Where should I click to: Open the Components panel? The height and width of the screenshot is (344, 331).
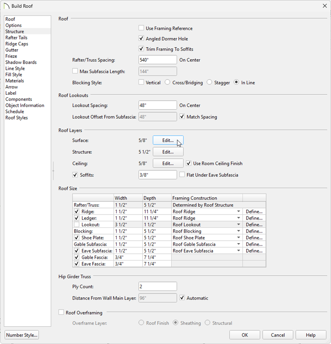click(x=19, y=99)
